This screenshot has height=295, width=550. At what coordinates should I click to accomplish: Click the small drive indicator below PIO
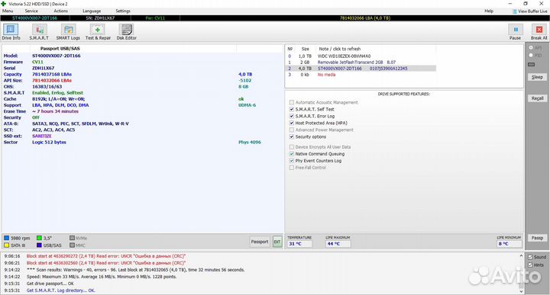coord(532,64)
